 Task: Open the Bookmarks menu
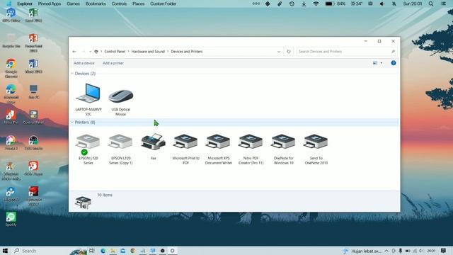tap(96, 4)
